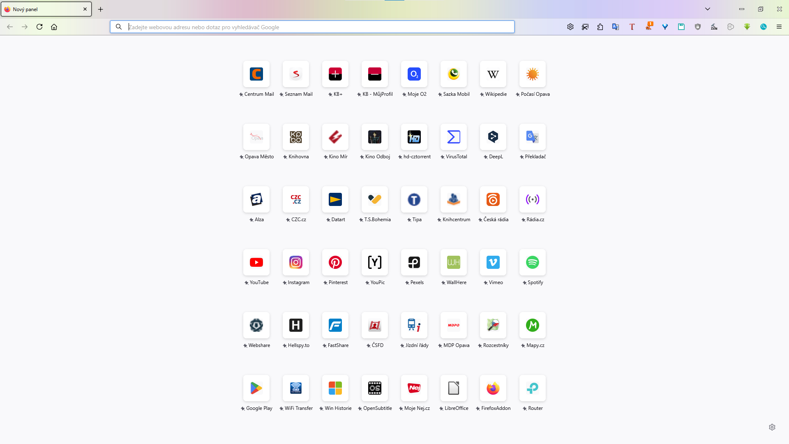Open the CZC.cz tile

(x=296, y=200)
